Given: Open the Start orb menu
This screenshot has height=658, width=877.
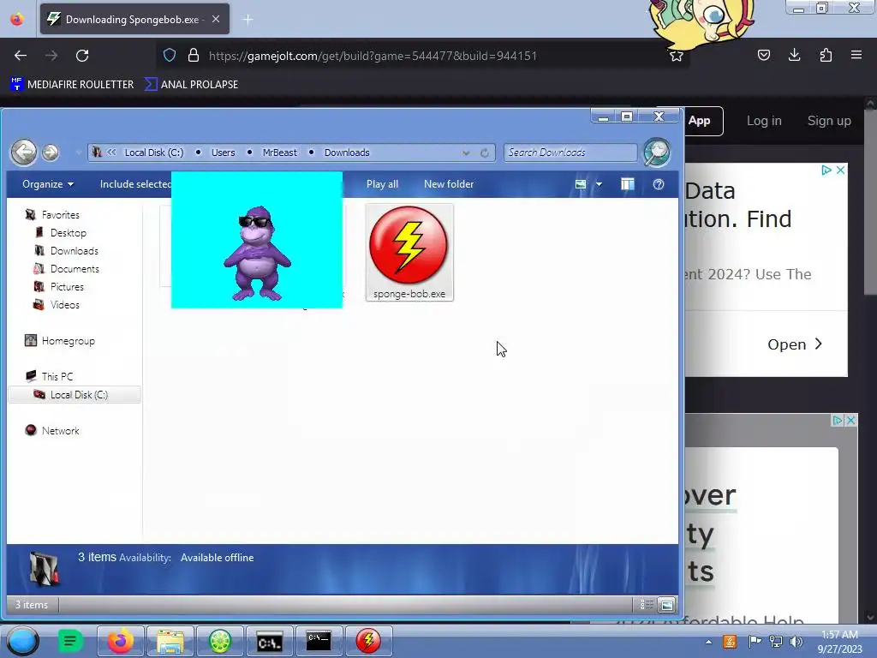Looking at the screenshot, I should tap(22, 641).
